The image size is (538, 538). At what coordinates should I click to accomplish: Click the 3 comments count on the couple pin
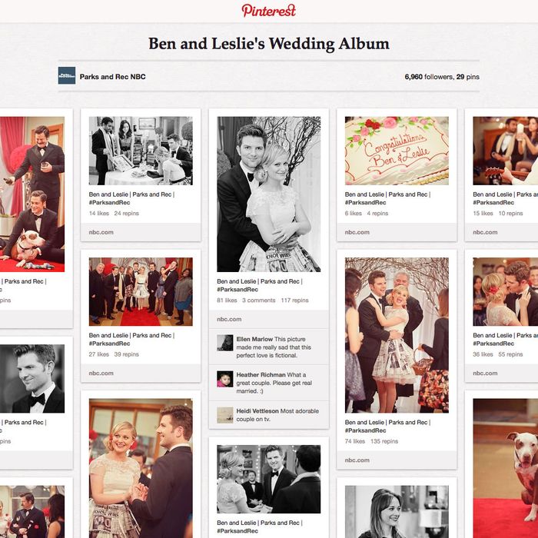click(259, 301)
